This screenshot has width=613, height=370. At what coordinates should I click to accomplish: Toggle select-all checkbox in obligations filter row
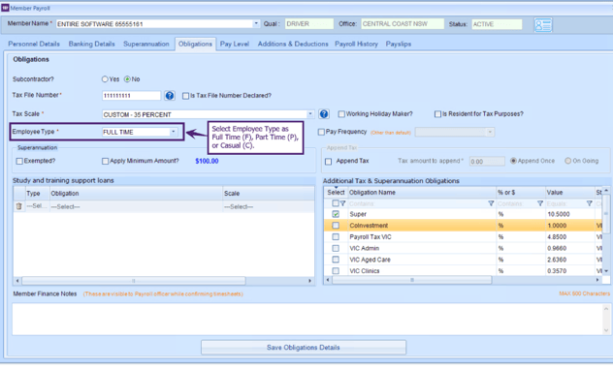coord(335,203)
